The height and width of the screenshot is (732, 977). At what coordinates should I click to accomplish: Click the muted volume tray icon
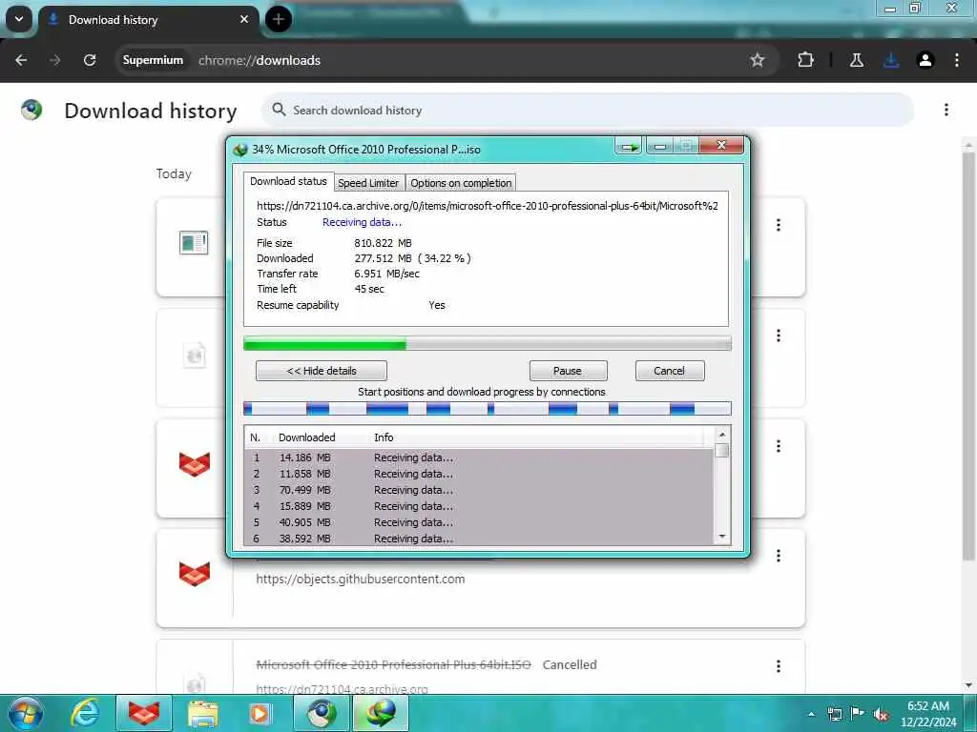pos(881,715)
